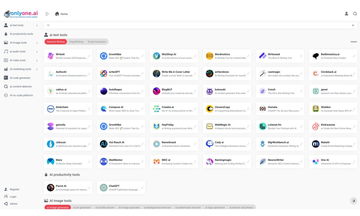Click the writeGPT colorful icon
The image size is (360, 216).
tap(104, 73)
